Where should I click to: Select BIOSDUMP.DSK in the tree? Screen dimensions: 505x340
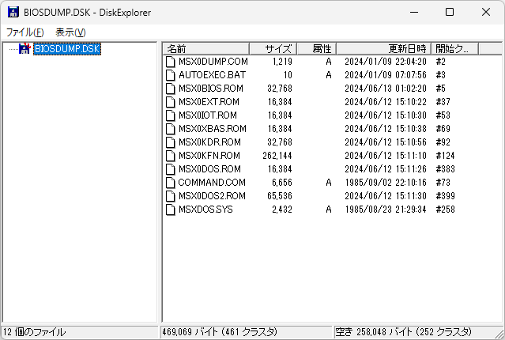[x=67, y=49]
